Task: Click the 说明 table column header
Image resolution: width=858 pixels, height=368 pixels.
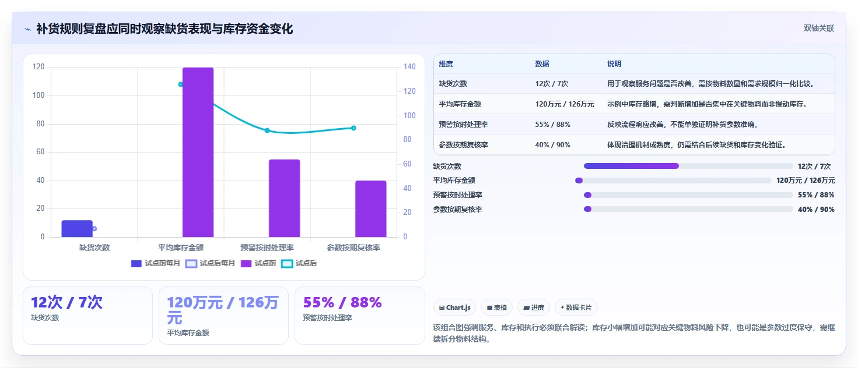Action: click(x=614, y=64)
